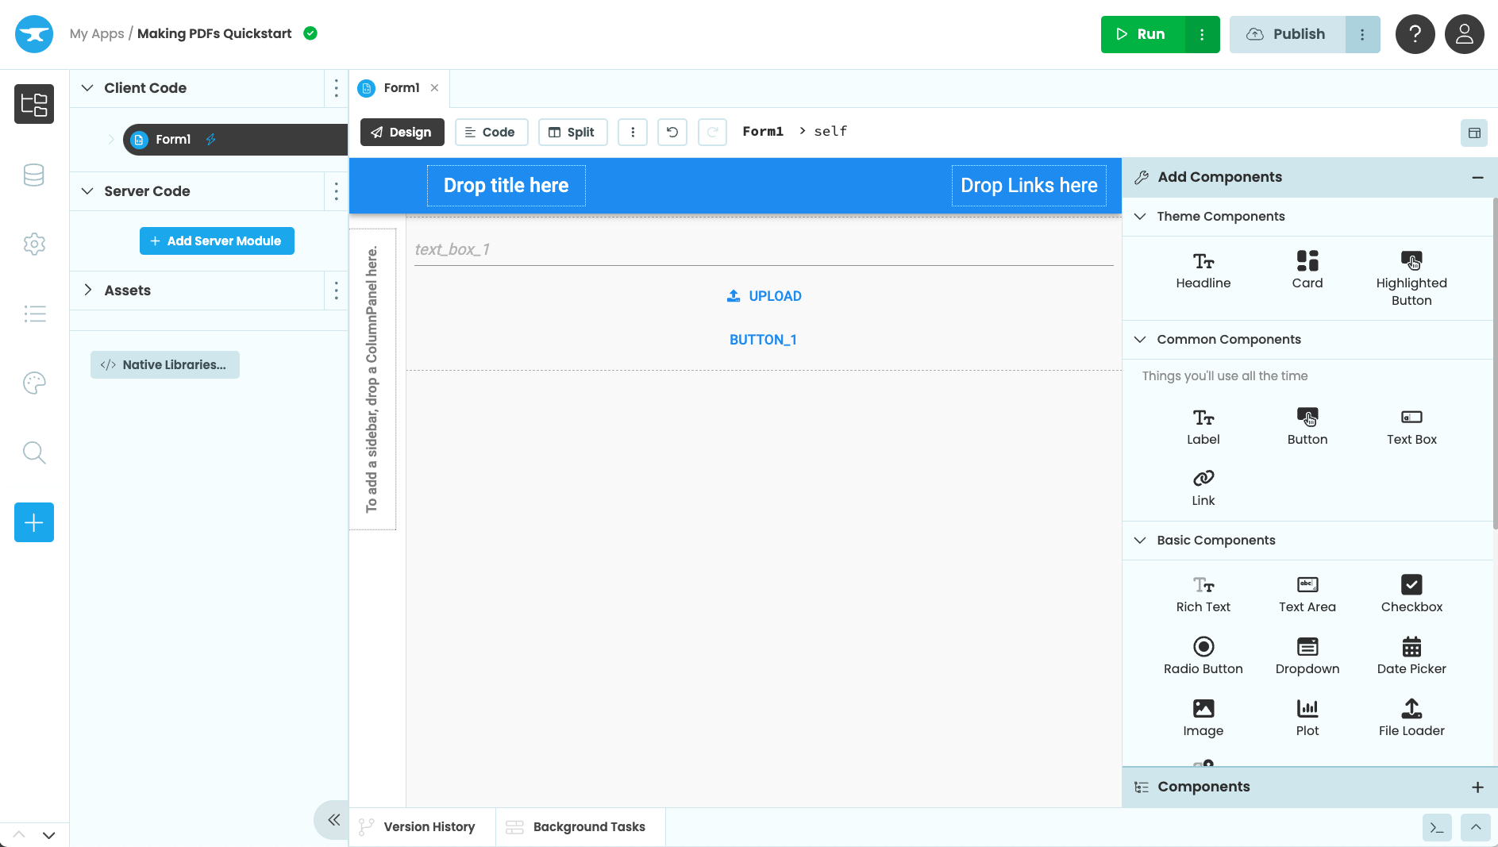Expand the Assets section
This screenshot has width=1498, height=847.
[x=88, y=291]
